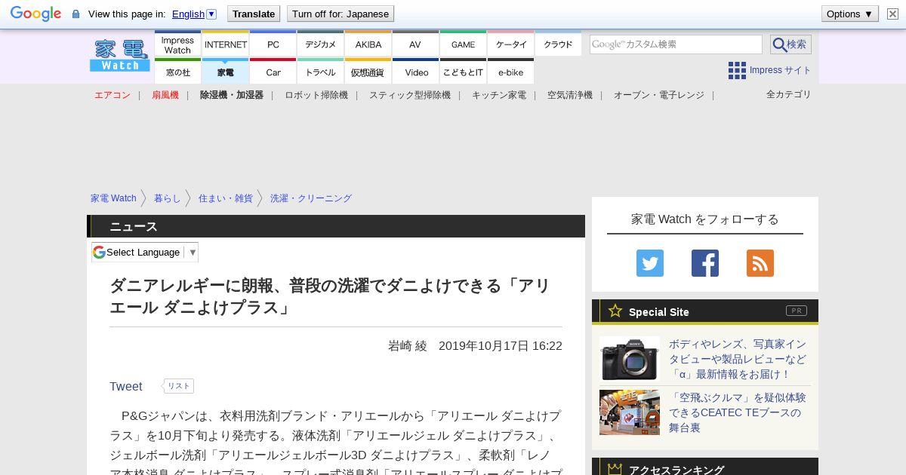The image size is (906, 475).
Task: Click the Tweet link
Action: [x=126, y=386]
